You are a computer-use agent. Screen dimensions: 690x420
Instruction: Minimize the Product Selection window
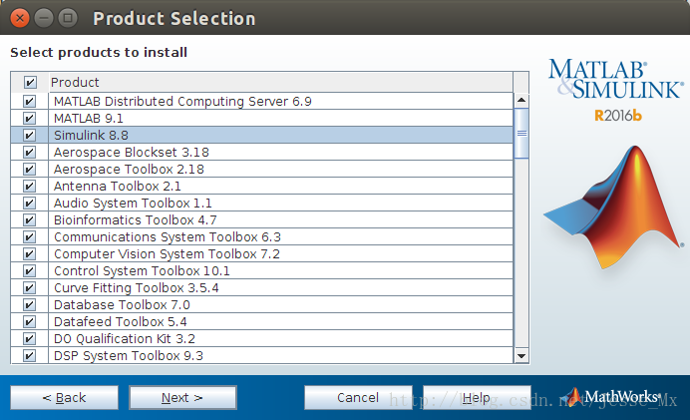pyautogui.click(x=44, y=18)
